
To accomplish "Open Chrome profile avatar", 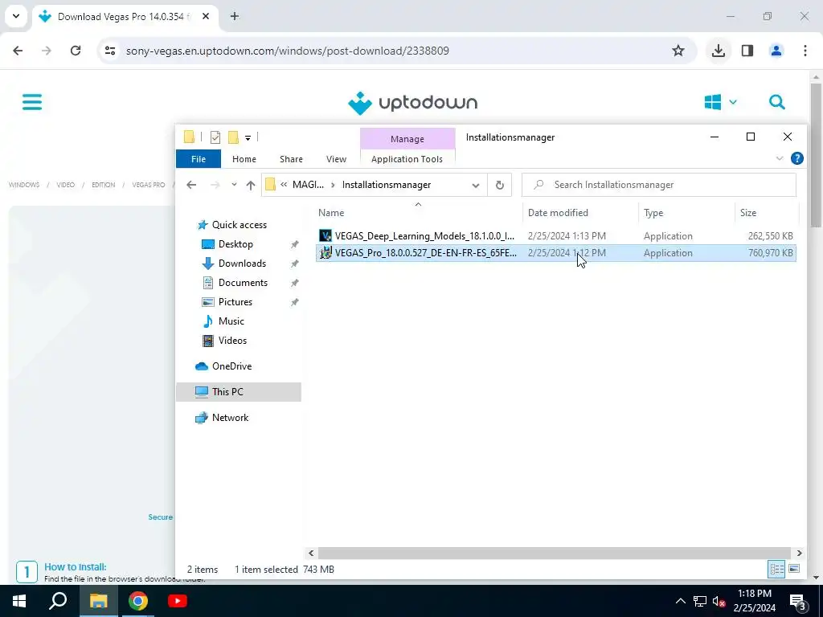I will [776, 51].
